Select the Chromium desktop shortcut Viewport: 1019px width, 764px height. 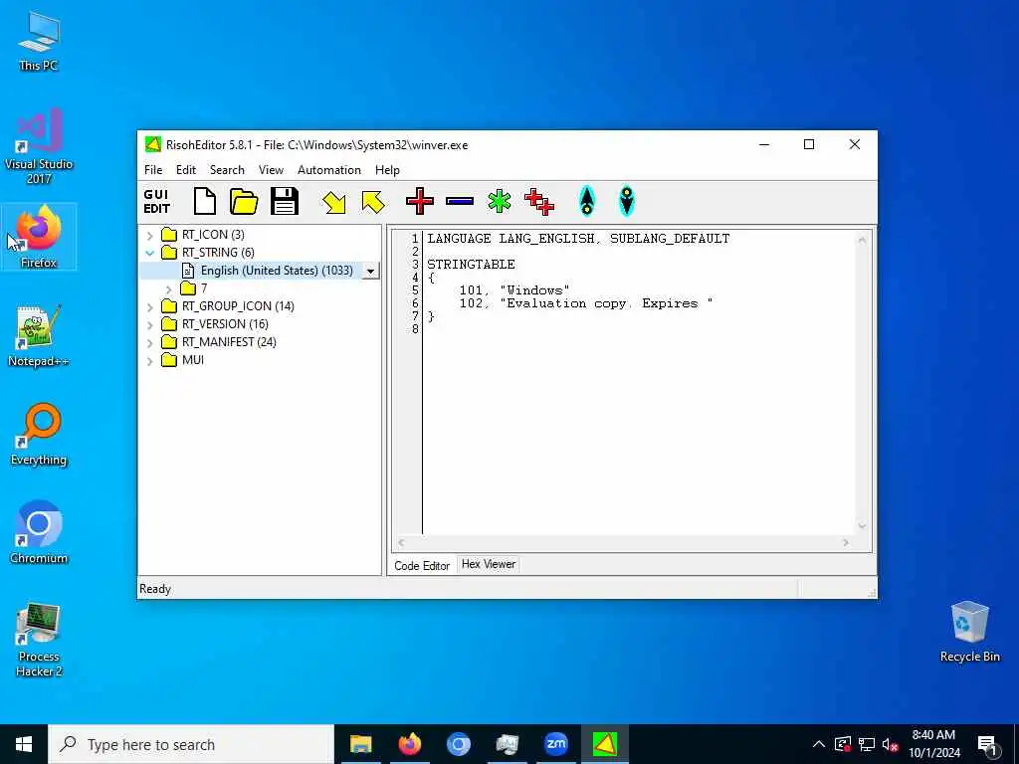point(39,533)
